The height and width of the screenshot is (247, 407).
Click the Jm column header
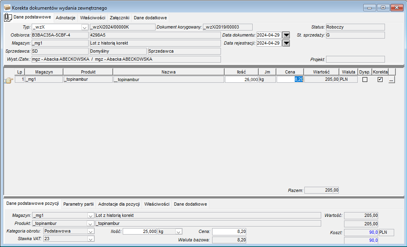point(267,72)
